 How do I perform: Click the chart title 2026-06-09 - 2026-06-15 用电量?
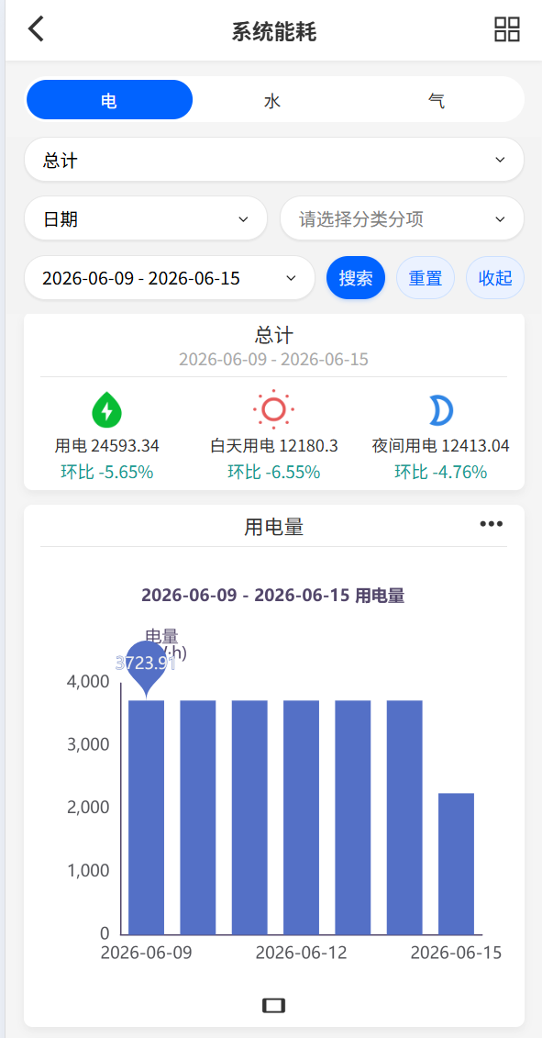click(x=273, y=595)
